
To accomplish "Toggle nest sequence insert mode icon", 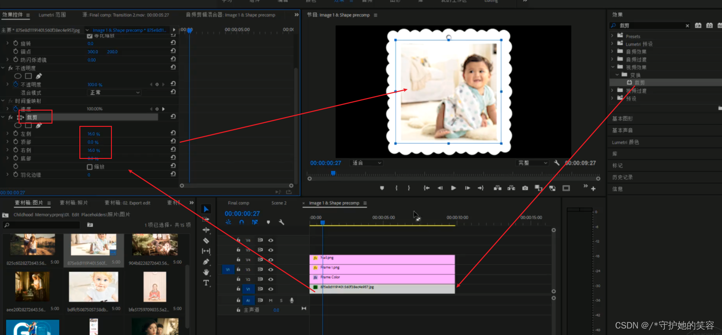I will [x=228, y=222].
